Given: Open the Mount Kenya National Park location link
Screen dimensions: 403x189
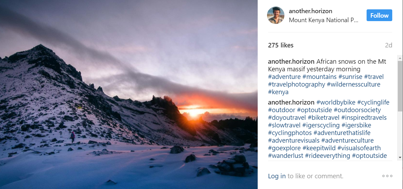Looking at the screenshot, I should (324, 20).
